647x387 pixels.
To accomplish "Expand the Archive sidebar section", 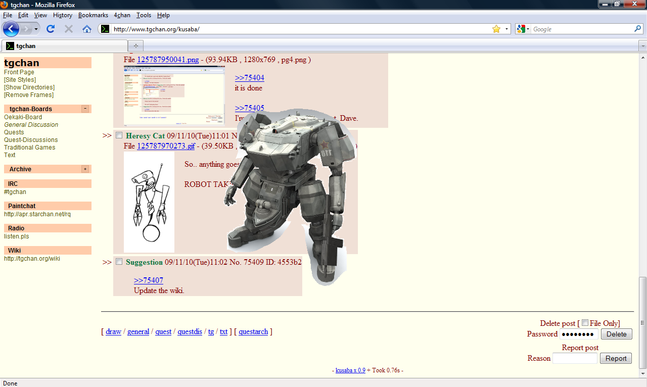I will 85,169.
